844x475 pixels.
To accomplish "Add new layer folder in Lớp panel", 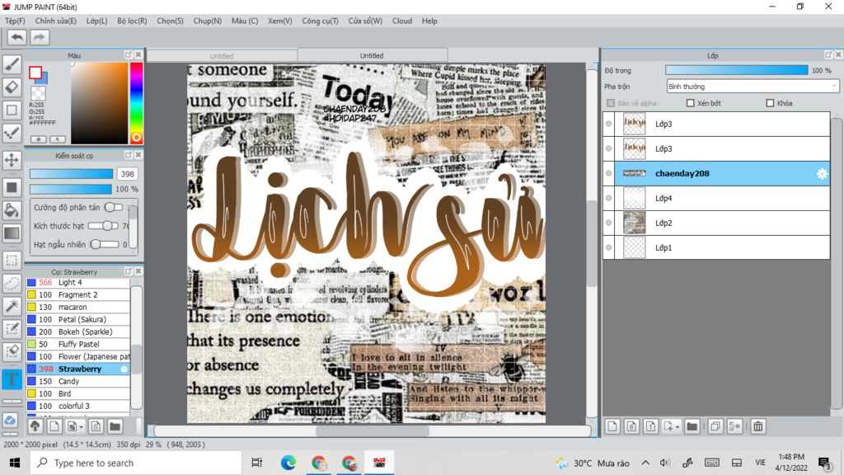I will point(692,426).
